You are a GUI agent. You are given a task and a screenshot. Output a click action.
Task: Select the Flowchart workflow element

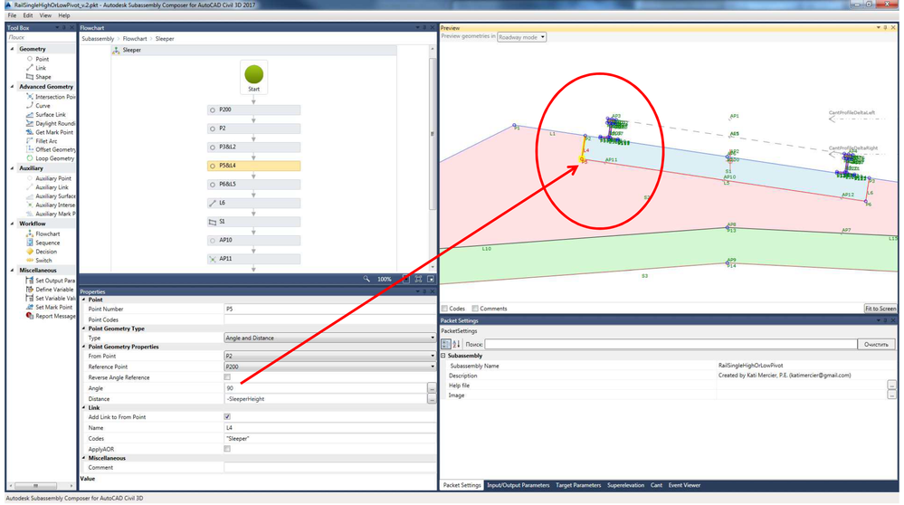(43, 234)
